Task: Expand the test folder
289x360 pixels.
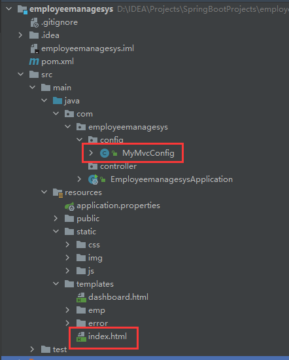Action: [32, 350]
